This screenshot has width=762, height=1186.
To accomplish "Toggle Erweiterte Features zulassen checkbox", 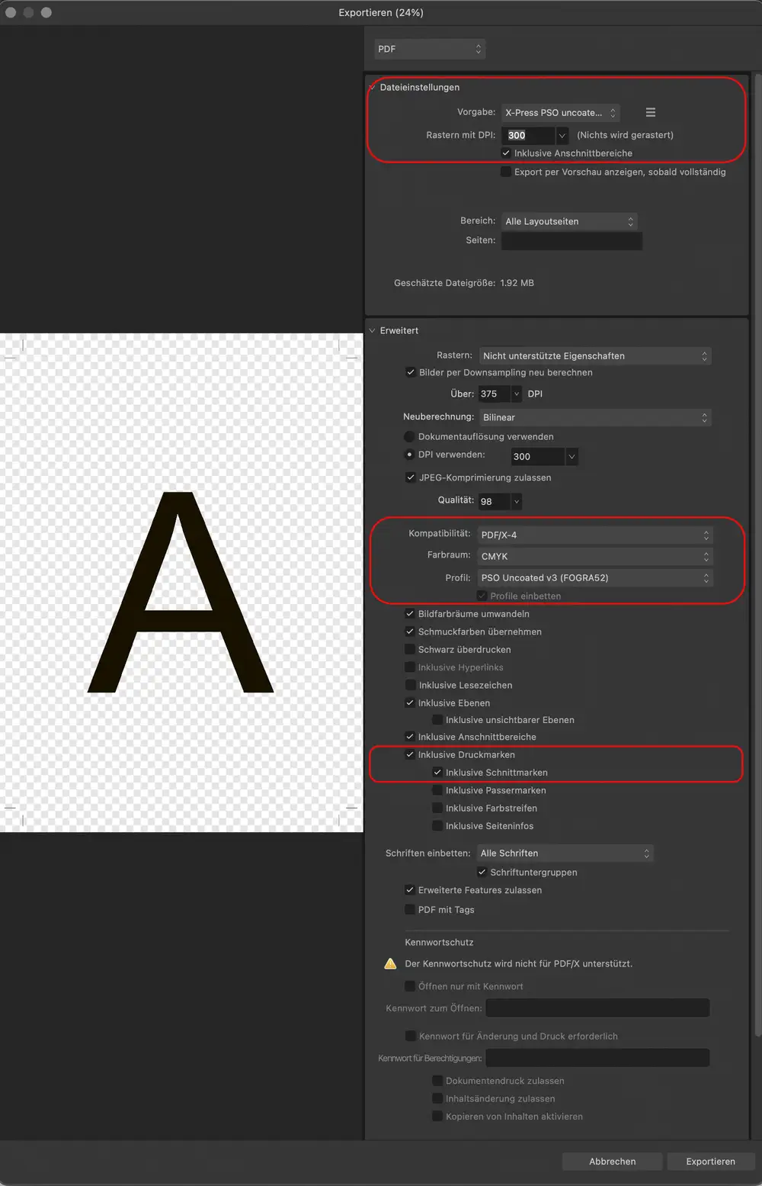I will pos(410,890).
